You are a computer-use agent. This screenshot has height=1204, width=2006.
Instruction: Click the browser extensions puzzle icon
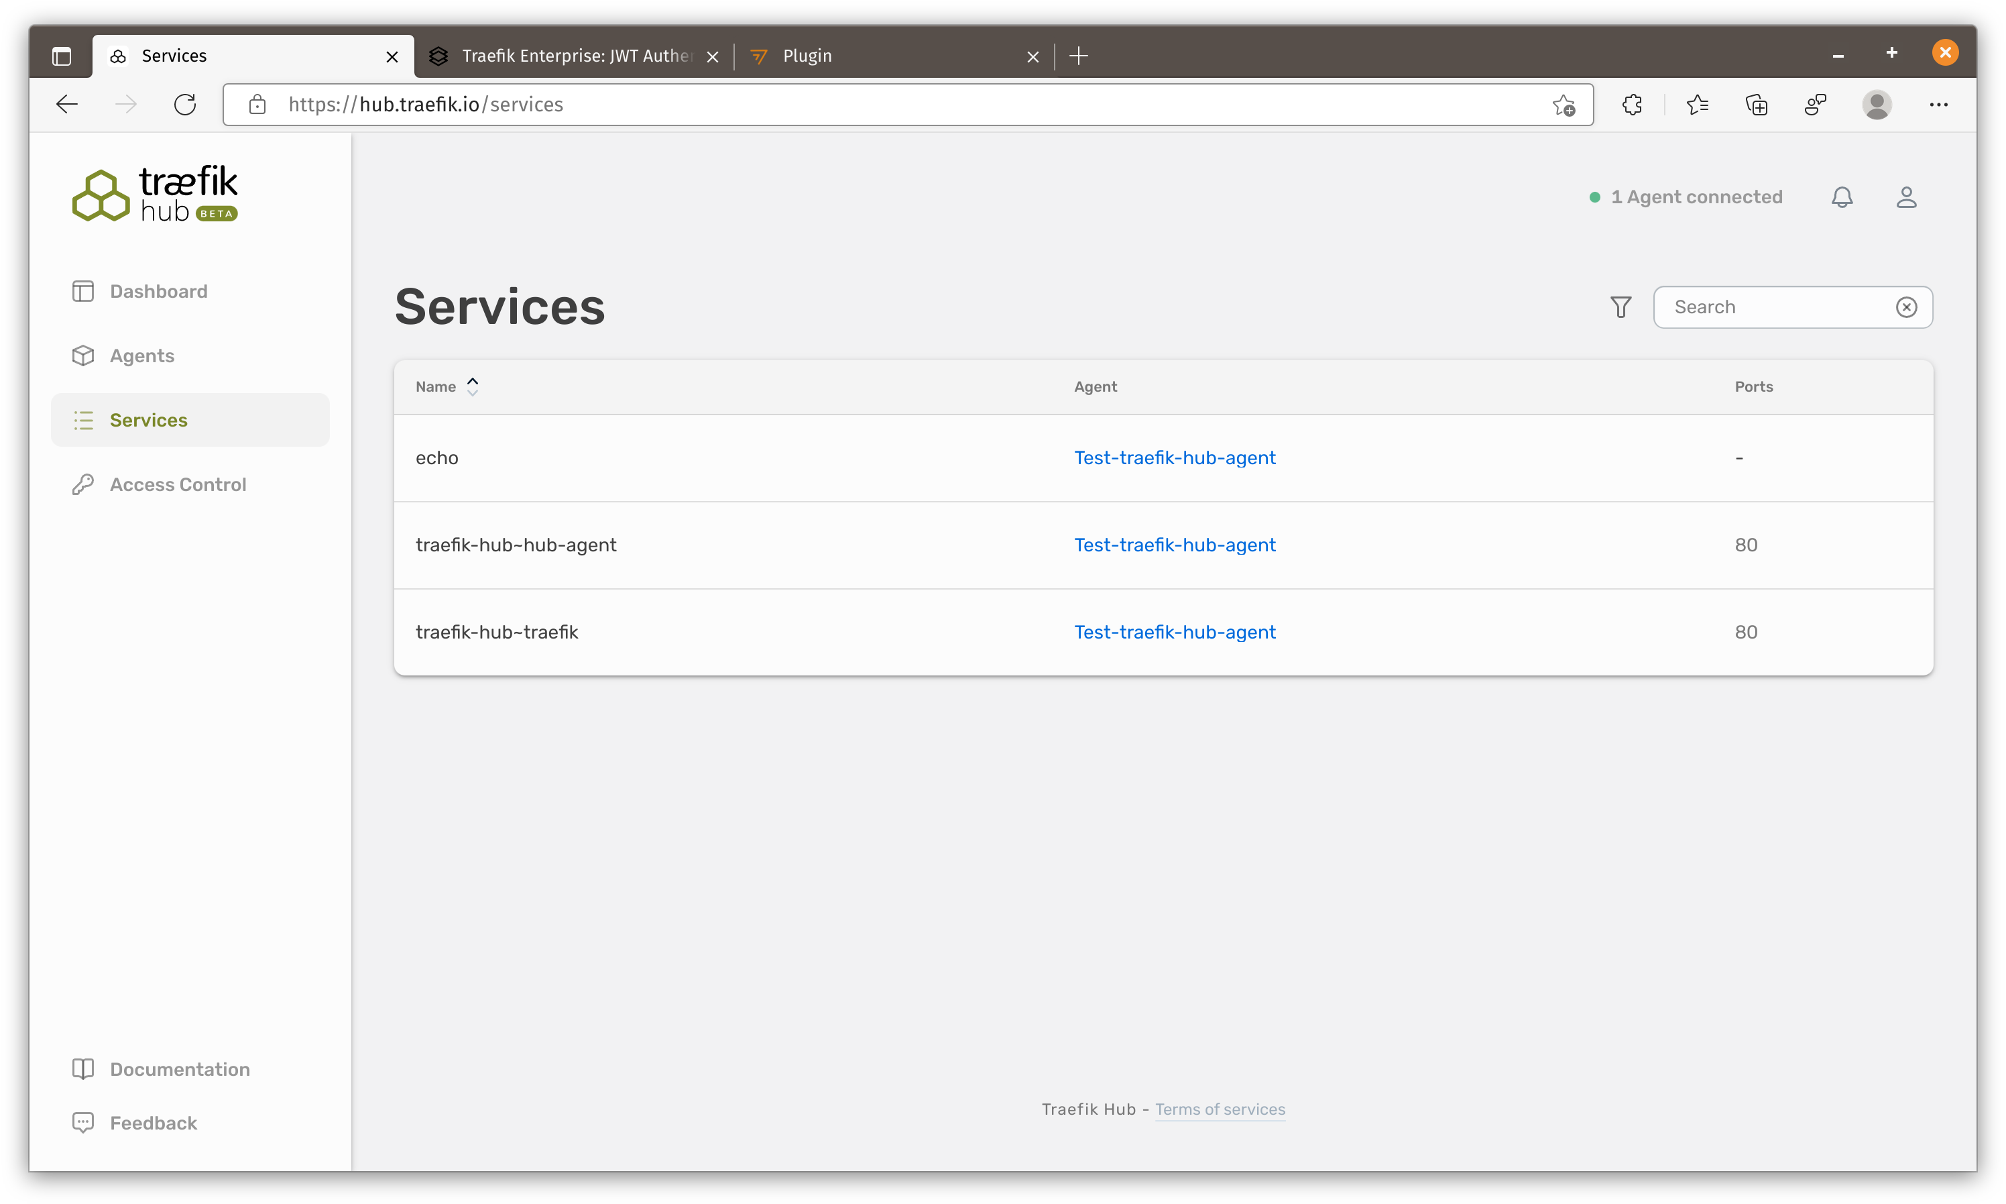click(1631, 105)
